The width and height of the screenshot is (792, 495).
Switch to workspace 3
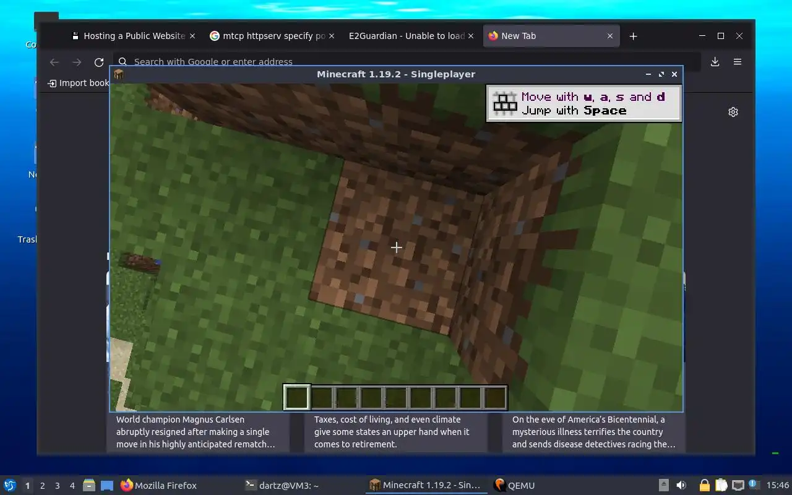click(57, 486)
